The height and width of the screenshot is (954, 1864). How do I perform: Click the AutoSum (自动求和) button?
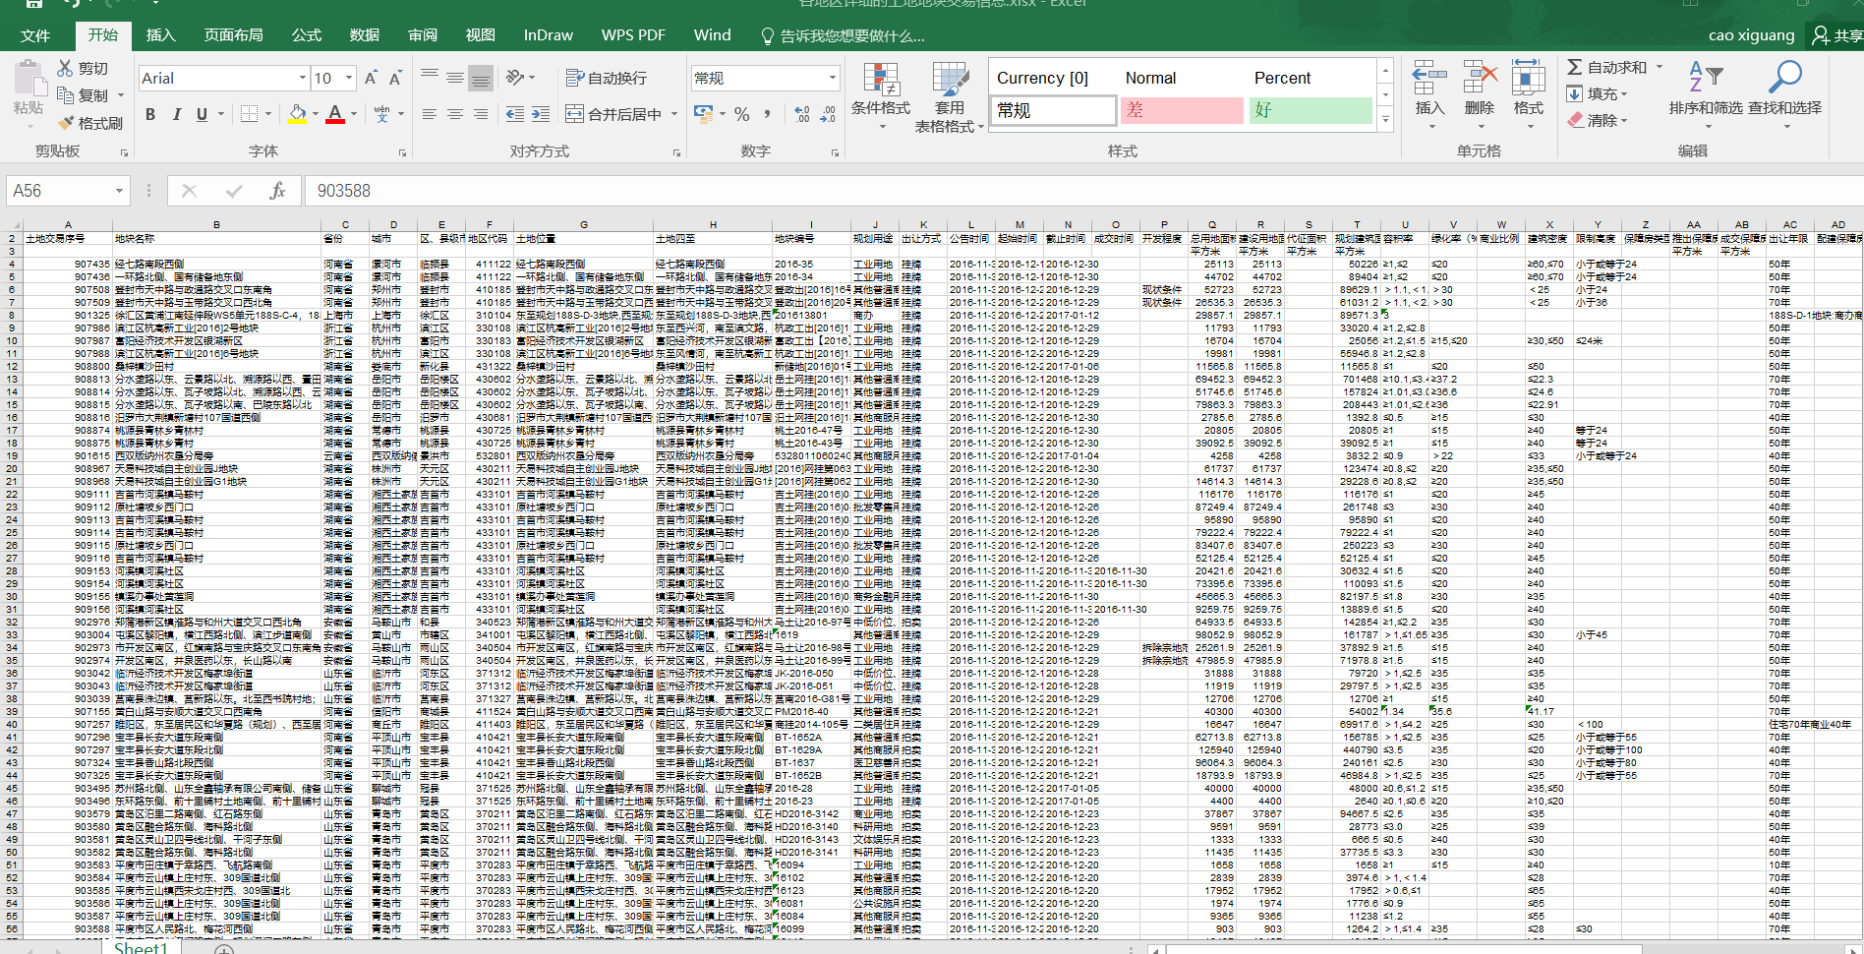[1606, 67]
